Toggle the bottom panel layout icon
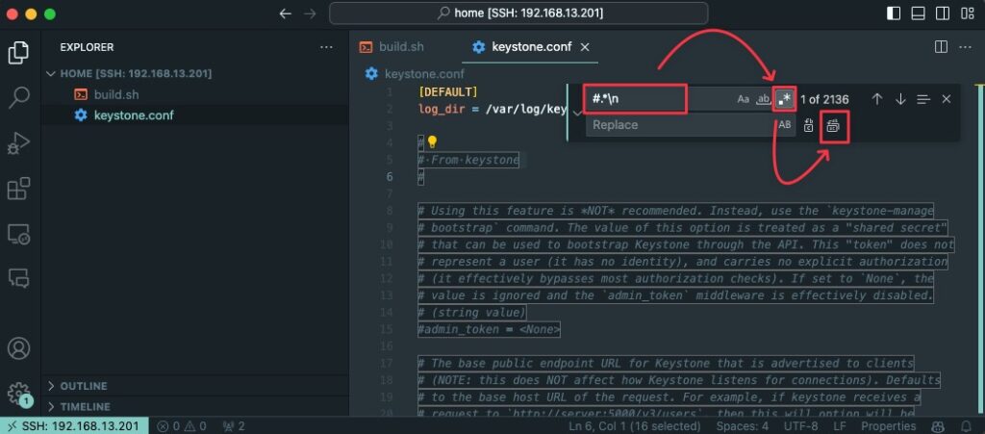 tap(918, 13)
